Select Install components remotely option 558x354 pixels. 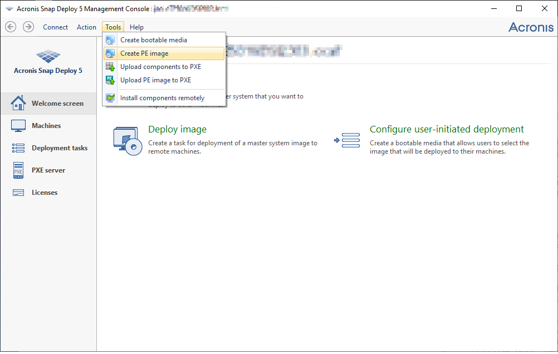pos(162,98)
